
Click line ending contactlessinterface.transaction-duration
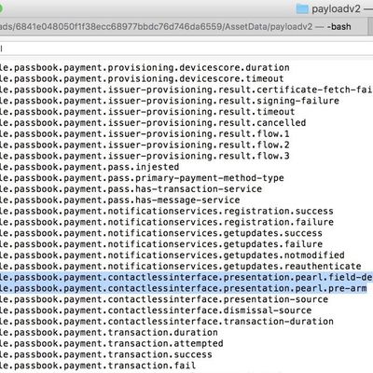(x=167, y=322)
